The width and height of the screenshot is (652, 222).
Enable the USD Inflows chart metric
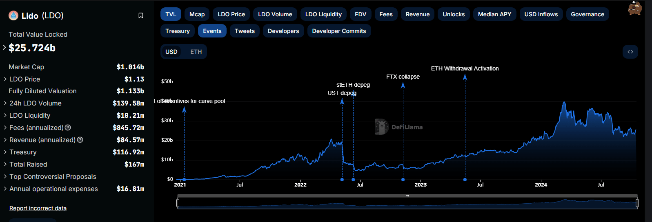[x=541, y=14]
